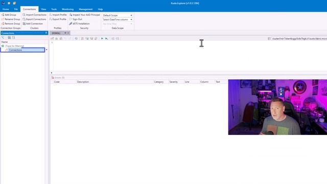Open the Select DateTime column dropdown
Viewport: 327px width, 184px height.
click(118, 19)
